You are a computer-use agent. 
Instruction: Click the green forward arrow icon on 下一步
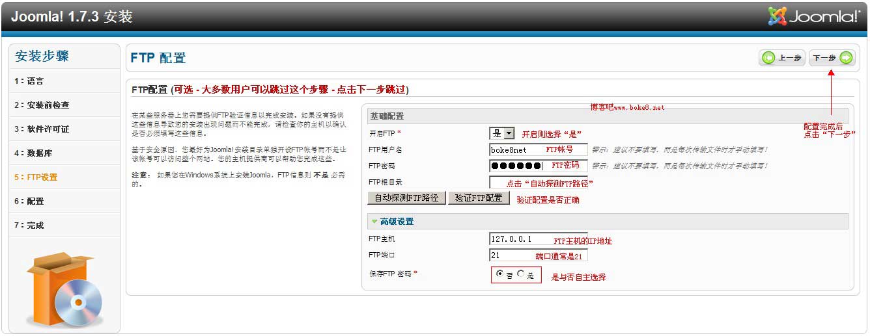[x=845, y=58]
